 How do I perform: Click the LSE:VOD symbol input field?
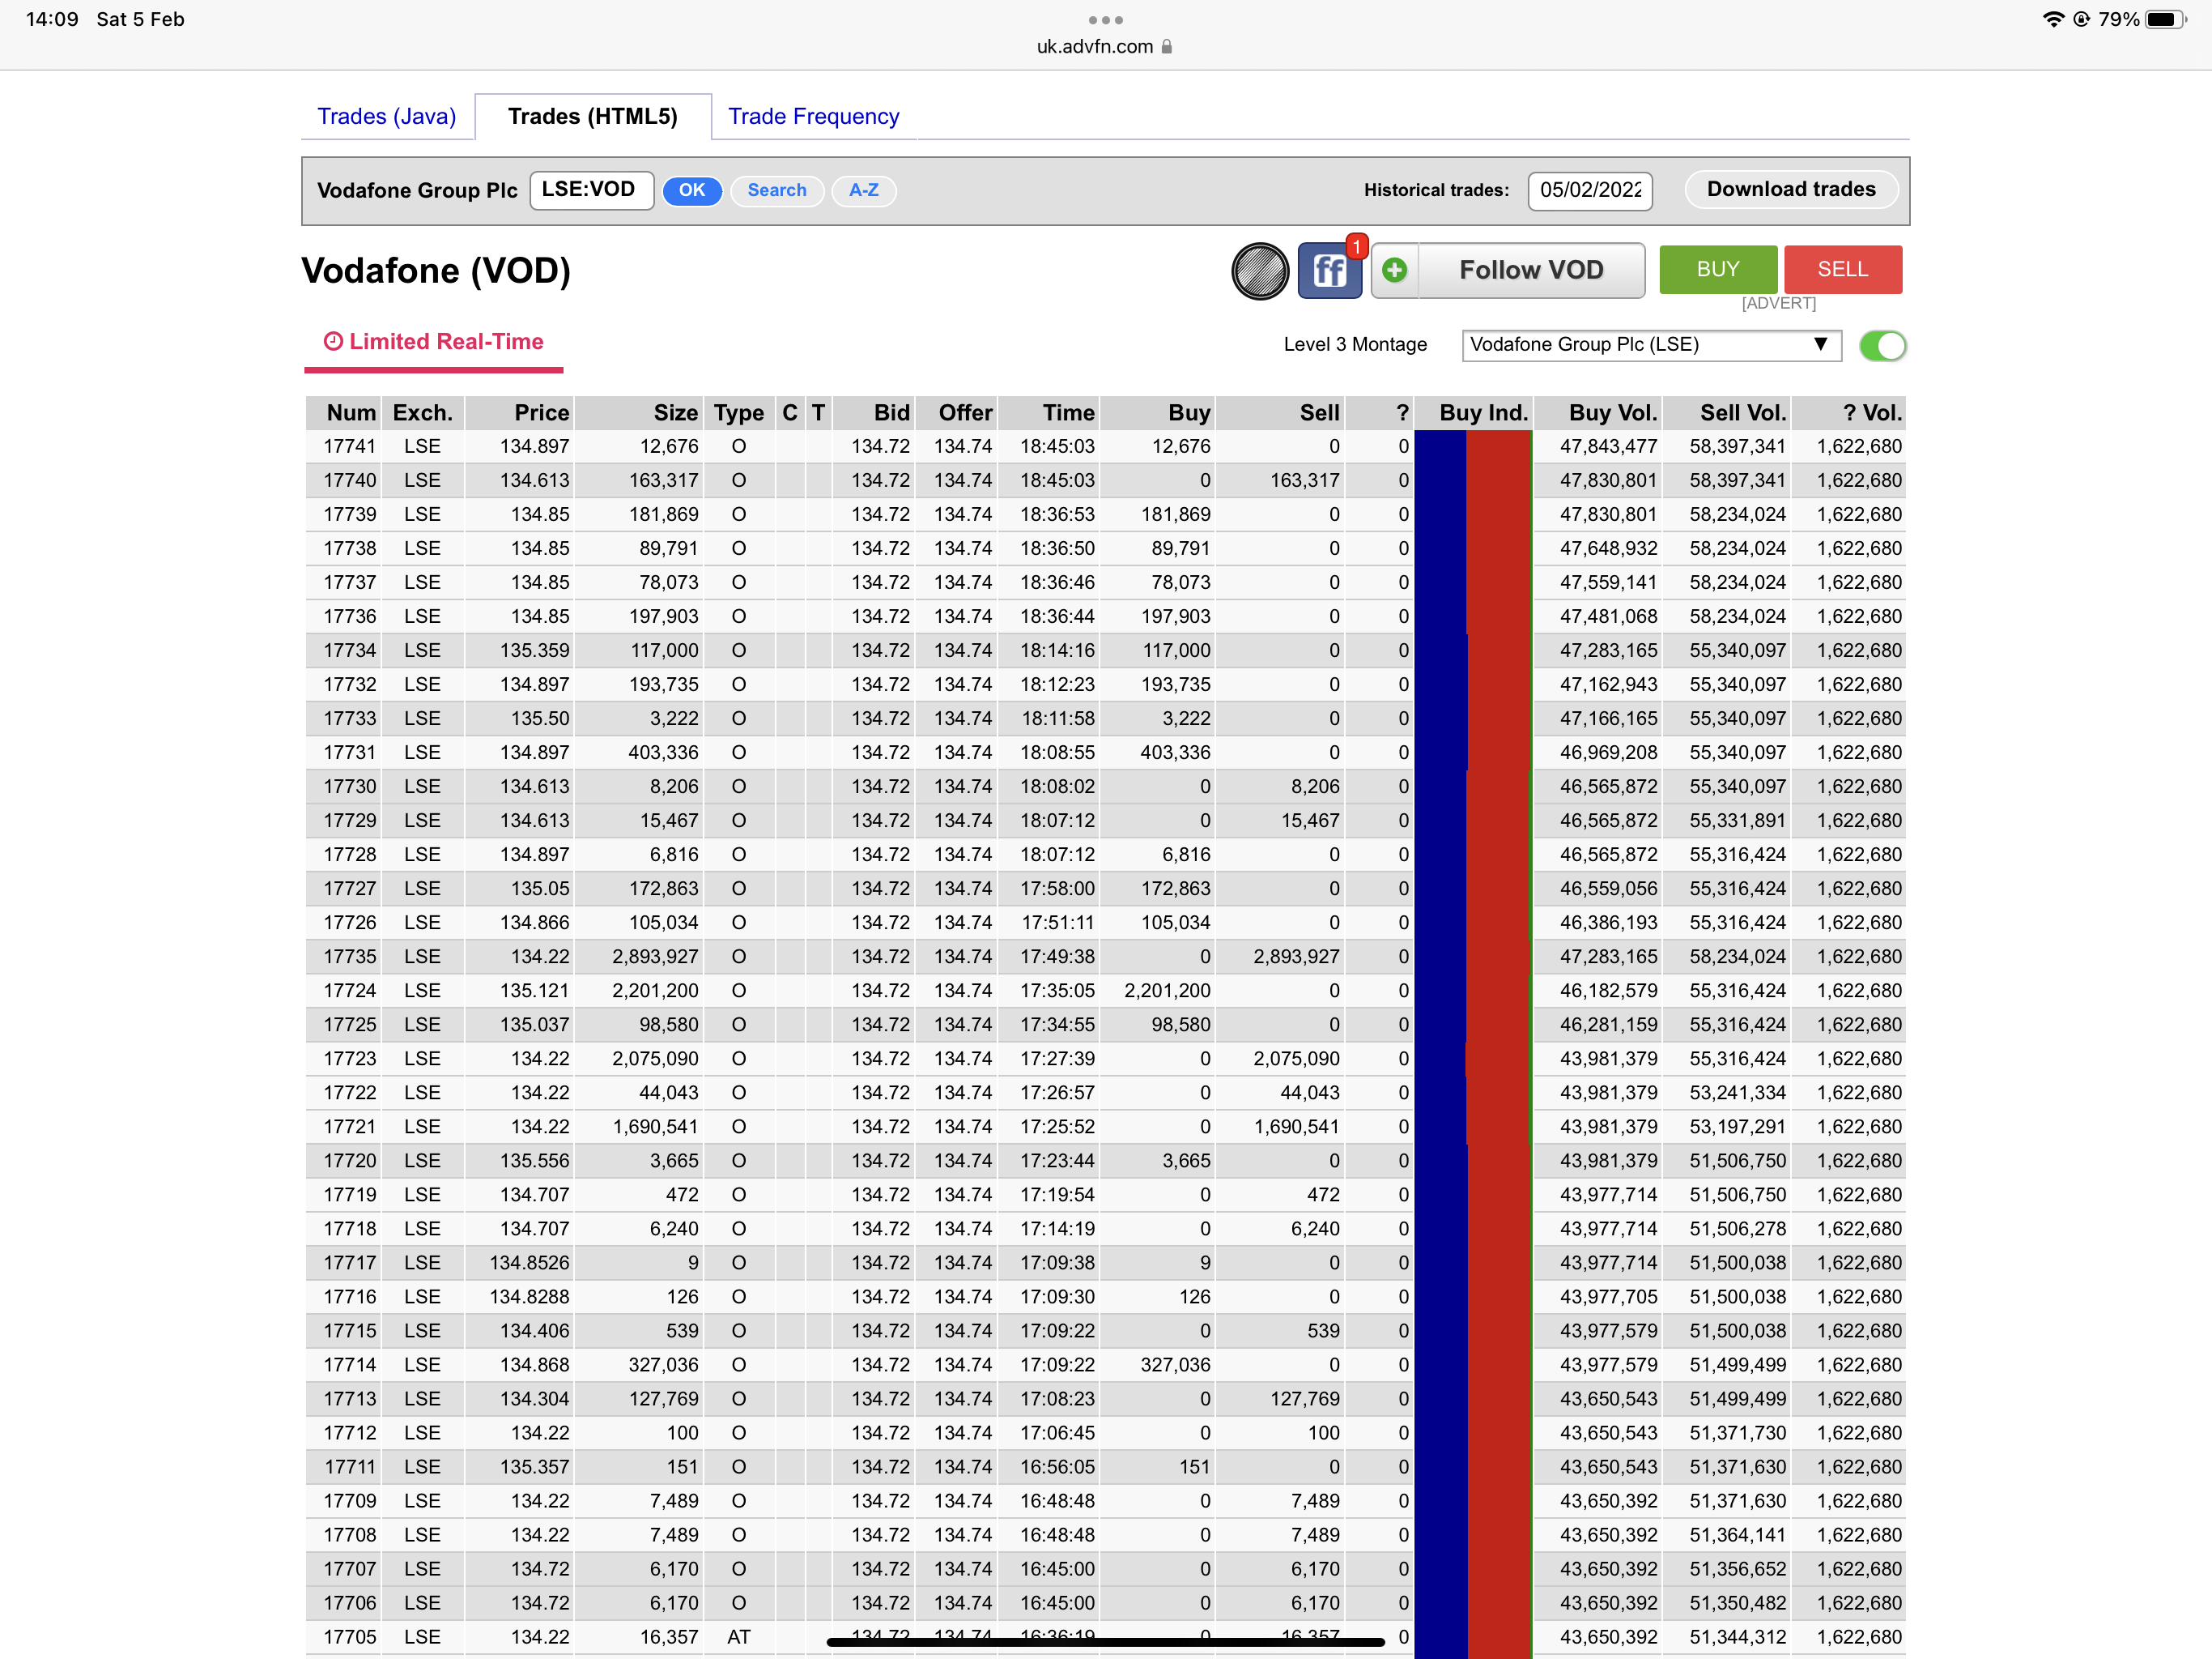(591, 190)
